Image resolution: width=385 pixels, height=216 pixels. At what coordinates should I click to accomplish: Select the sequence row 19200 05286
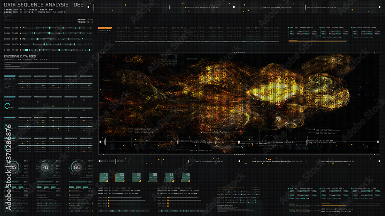[49, 28]
